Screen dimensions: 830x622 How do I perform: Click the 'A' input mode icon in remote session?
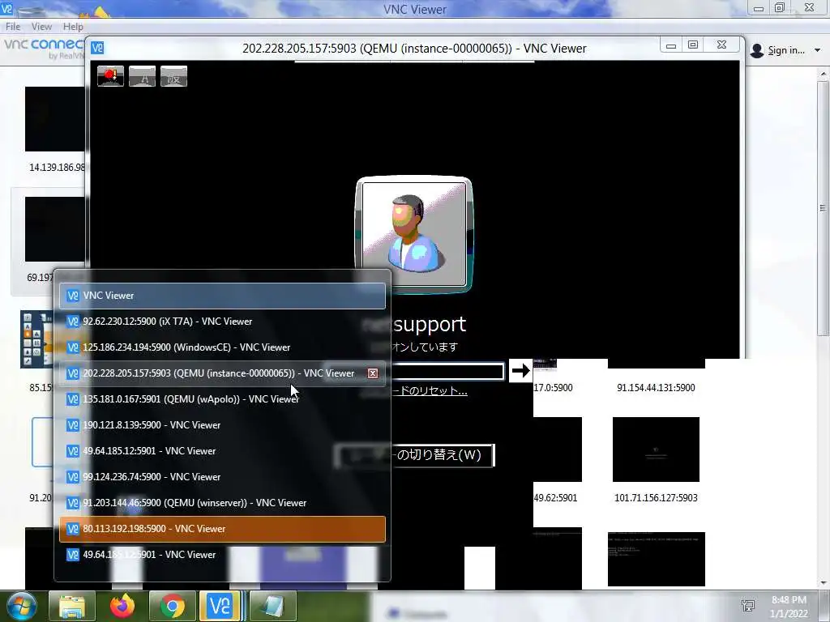(x=143, y=76)
